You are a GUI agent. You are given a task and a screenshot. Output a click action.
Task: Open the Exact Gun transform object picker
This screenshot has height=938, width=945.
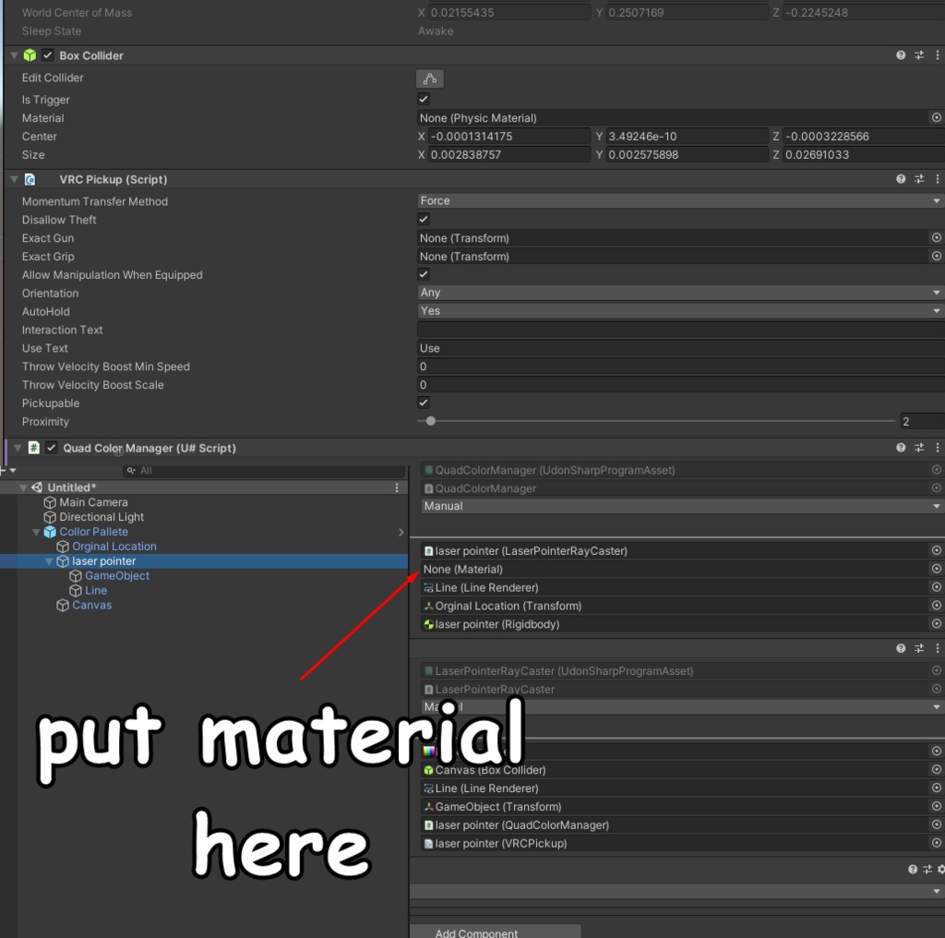click(x=936, y=237)
